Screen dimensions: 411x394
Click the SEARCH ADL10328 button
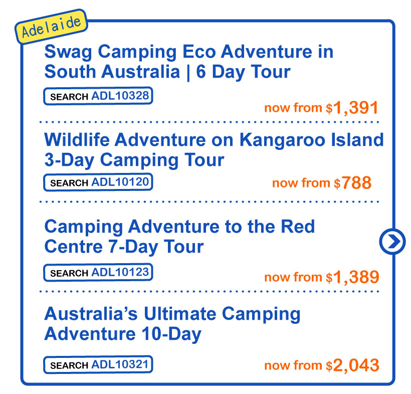click(x=98, y=96)
